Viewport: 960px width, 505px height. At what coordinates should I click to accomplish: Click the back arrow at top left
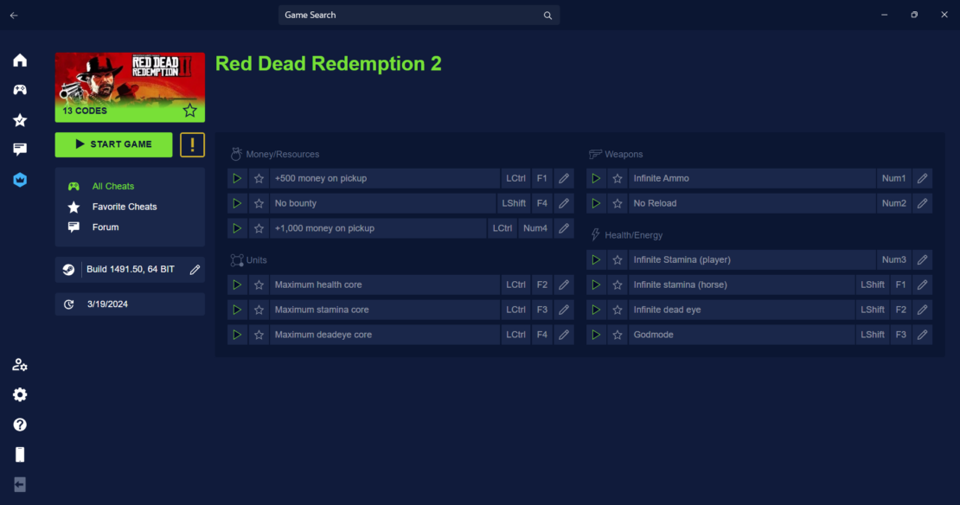14,16
